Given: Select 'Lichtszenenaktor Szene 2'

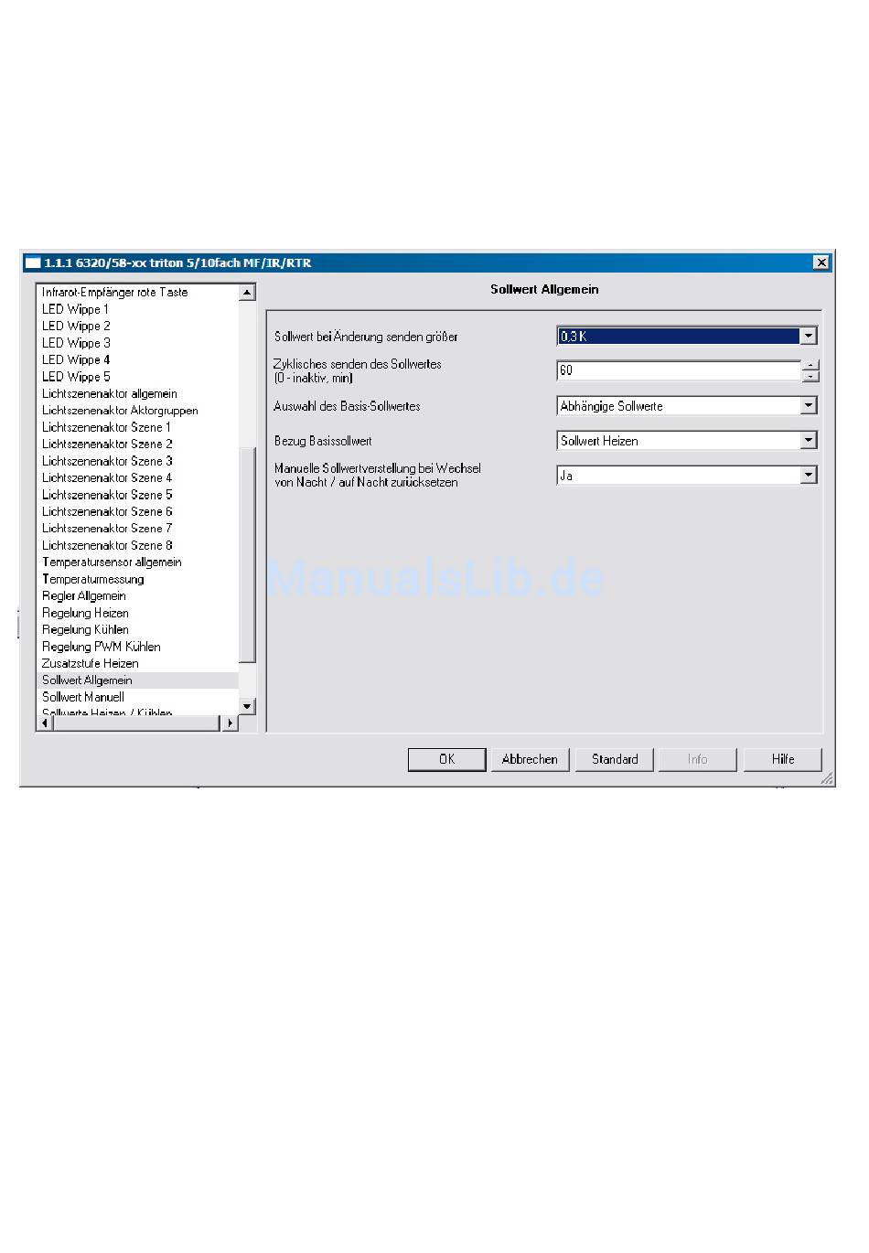Looking at the screenshot, I should click(x=107, y=444).
